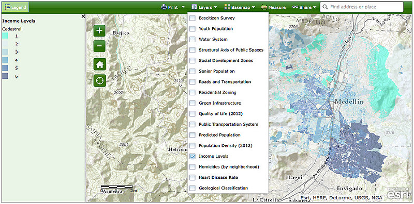This screenshot has width=414, height=204.
Task: Click the Share link-chain icon
Action: (x=295, y=7)
